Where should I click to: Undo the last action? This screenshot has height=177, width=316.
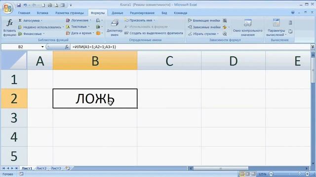[x=25, y=5]
